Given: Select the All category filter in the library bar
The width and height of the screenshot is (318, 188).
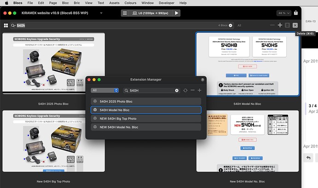Looking at the screenshot, I should pos(239,25).
